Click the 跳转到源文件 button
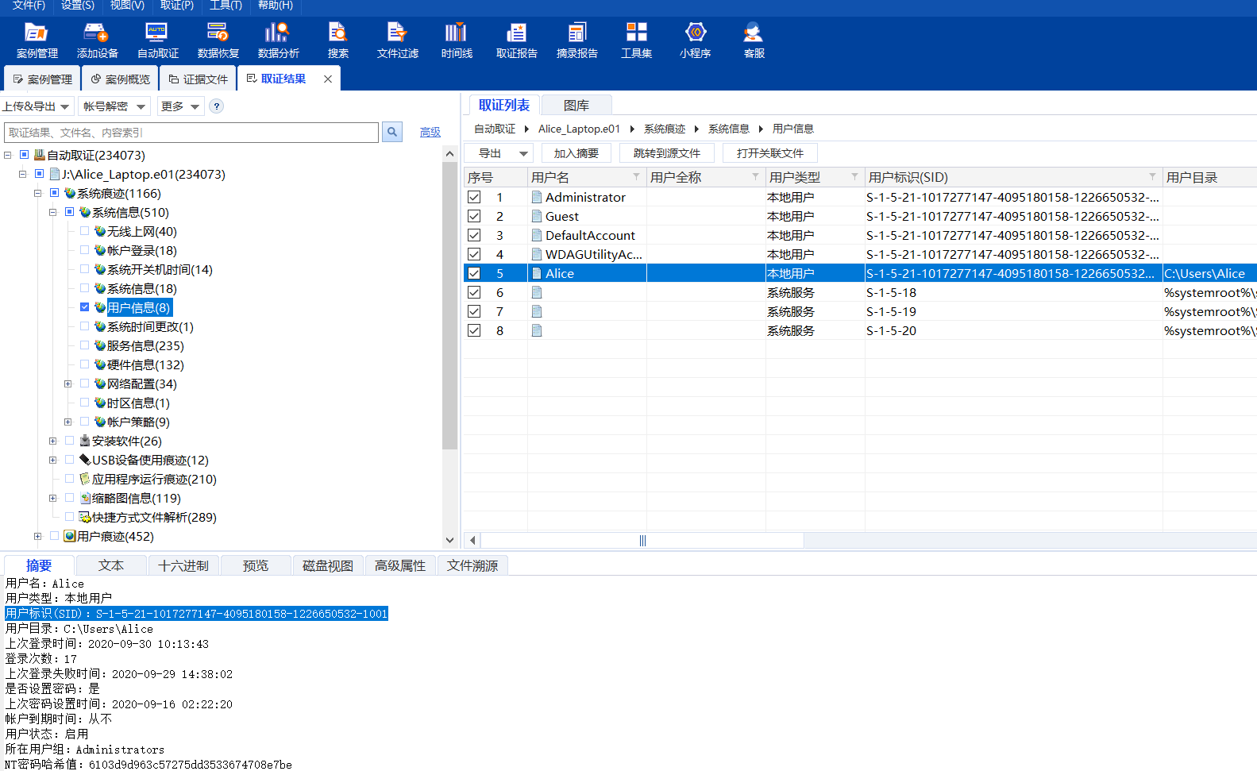The height and width of the screenshot is (771, 1257). coord(667,153)
